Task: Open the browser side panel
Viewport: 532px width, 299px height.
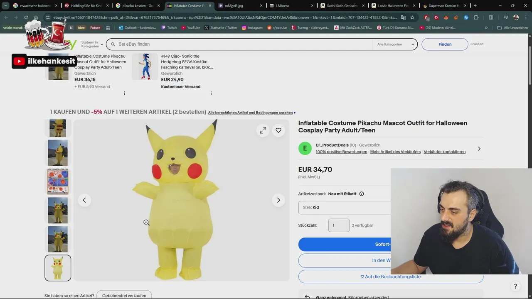Action: pos(491,17)
